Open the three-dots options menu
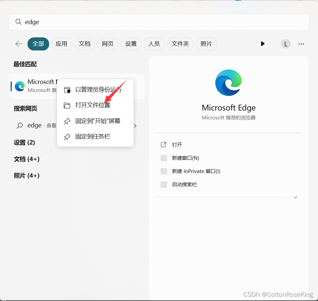Screen dimensions: 318x301 coord(301,44)
